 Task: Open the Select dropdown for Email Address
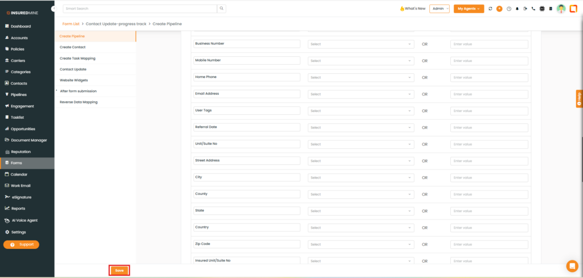[x=360, y=94]
